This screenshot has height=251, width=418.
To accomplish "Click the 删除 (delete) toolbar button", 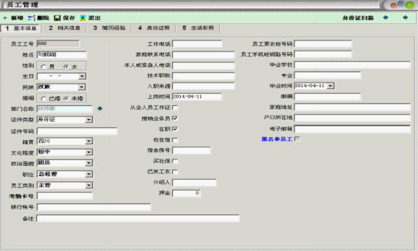I will 38,18.
